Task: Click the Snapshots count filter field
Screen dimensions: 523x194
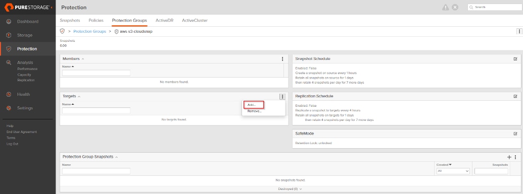Action: coord(491,171)
